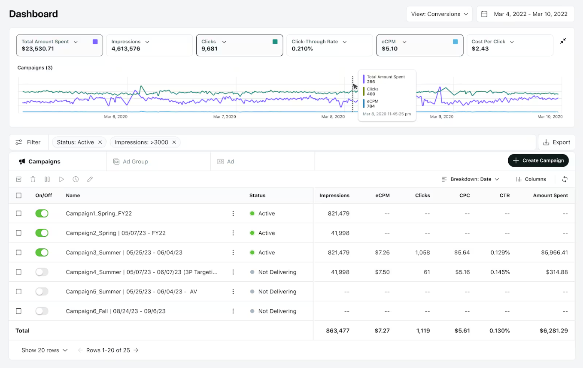This screenshot has height=368, width=583.
Task: Tick the select-all checkbox in table header
Action: pos(18,196)
